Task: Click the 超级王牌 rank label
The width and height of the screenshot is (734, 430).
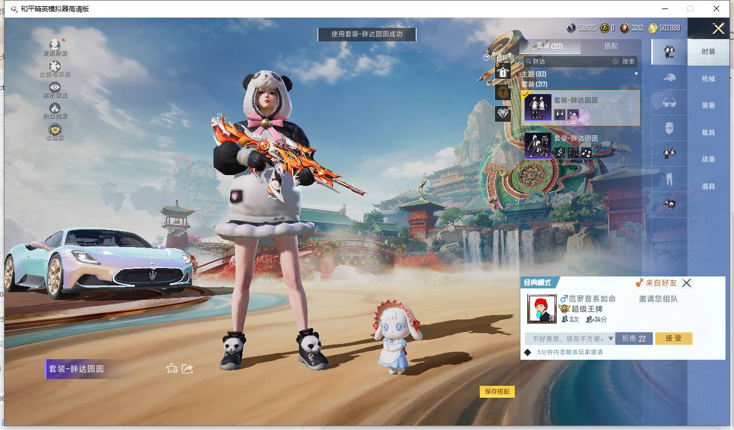Action: [x=587, y=309]
